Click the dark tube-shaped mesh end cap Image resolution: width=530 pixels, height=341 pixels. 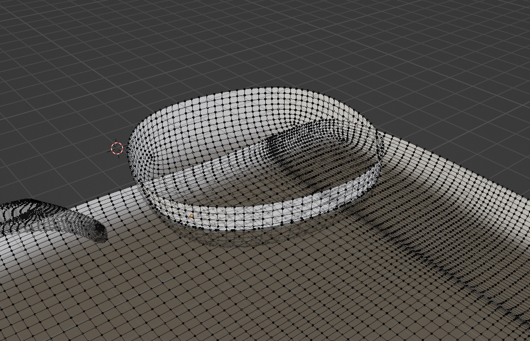(x=99, y=232)
